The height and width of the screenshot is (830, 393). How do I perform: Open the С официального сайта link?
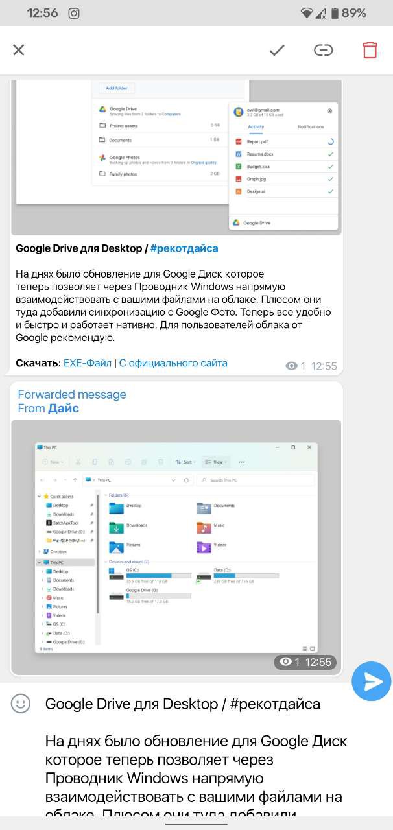(x=173, y=363)
